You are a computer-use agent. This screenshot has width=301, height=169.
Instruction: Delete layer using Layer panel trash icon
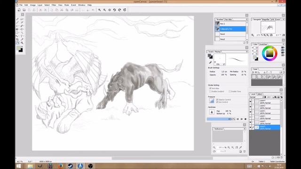(282, 157)
